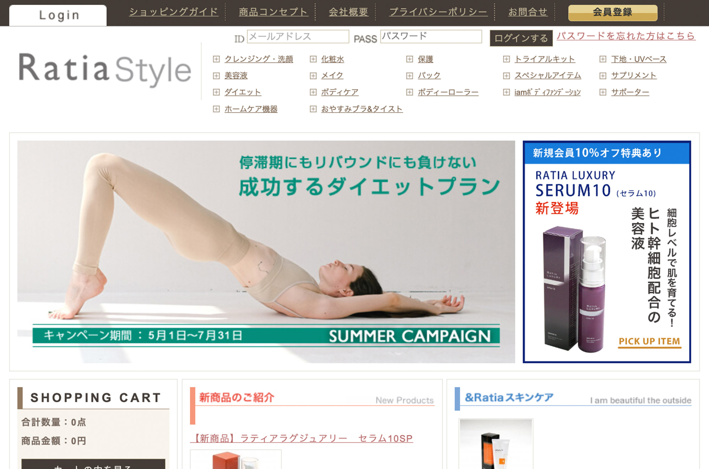Viewport: 709px width, 469px height.
Task: Click the plus icon beside ボディーローラー
Action: tap(410, 92)
